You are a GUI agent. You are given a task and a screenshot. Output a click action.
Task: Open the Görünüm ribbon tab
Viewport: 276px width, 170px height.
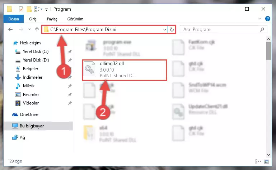[x=75, y=19]
